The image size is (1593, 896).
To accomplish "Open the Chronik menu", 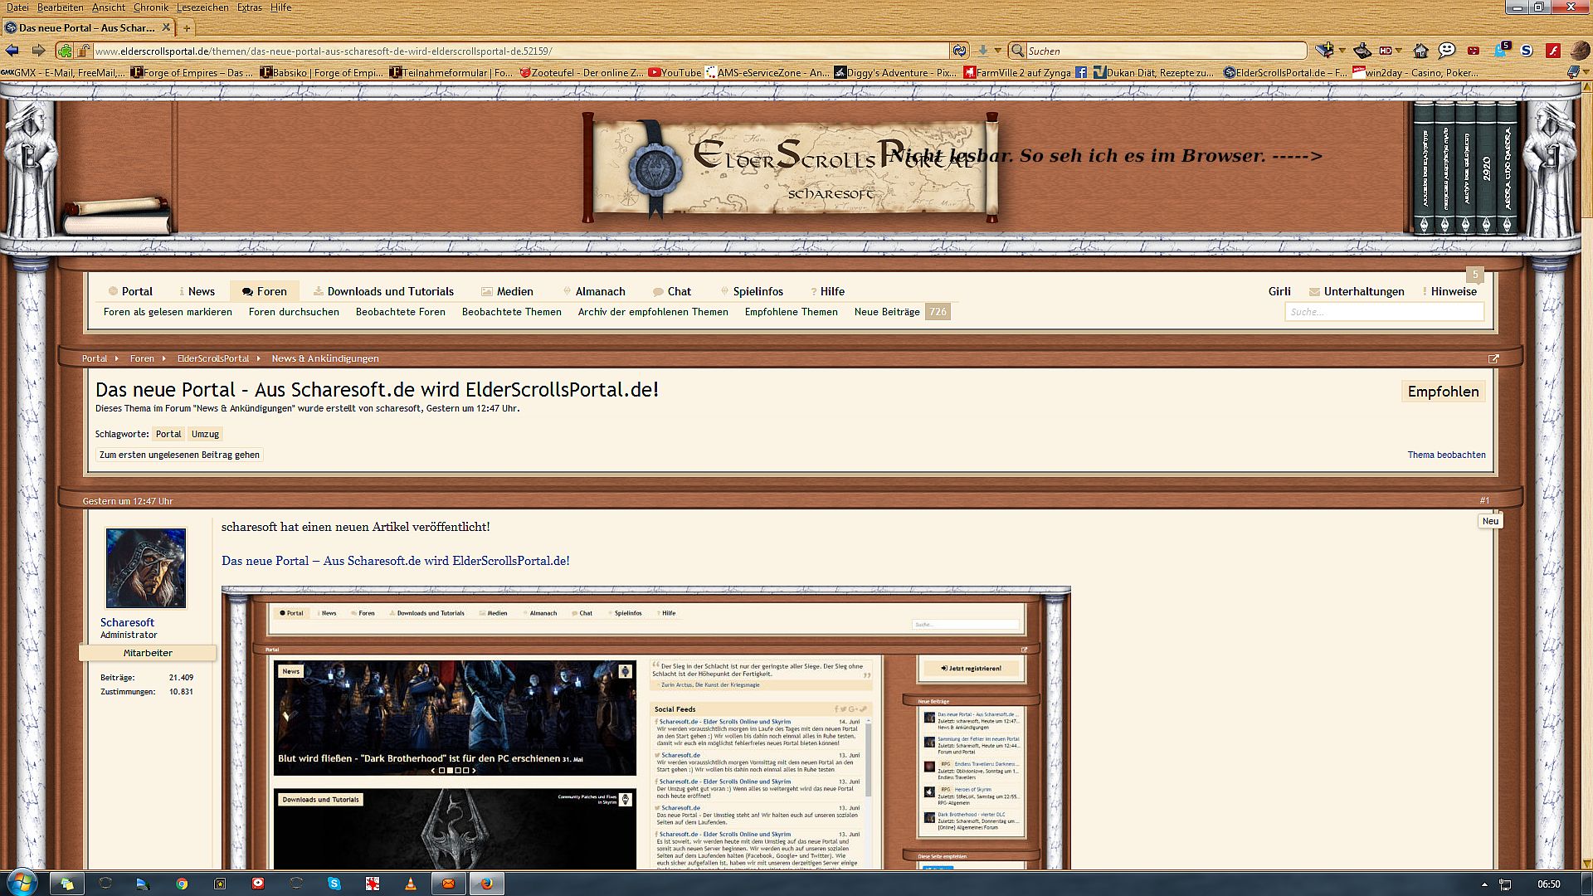I will point(150,7).
